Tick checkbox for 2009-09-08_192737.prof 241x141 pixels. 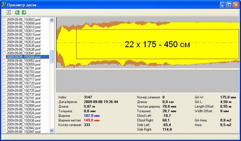(x=4, y=94)
